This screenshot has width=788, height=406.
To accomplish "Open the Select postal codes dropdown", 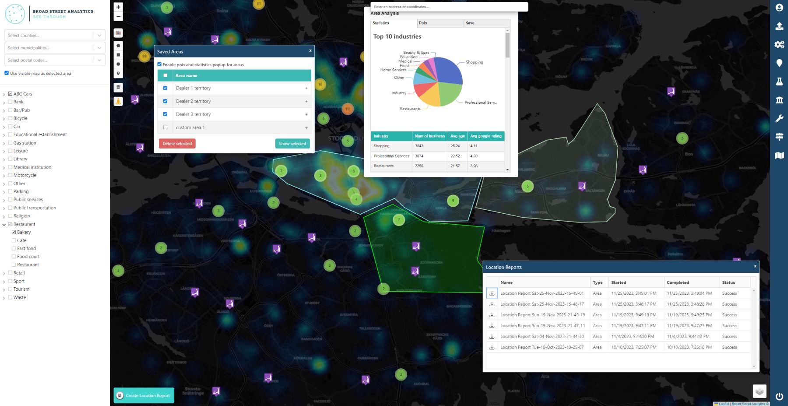I will tap(55, 60).
